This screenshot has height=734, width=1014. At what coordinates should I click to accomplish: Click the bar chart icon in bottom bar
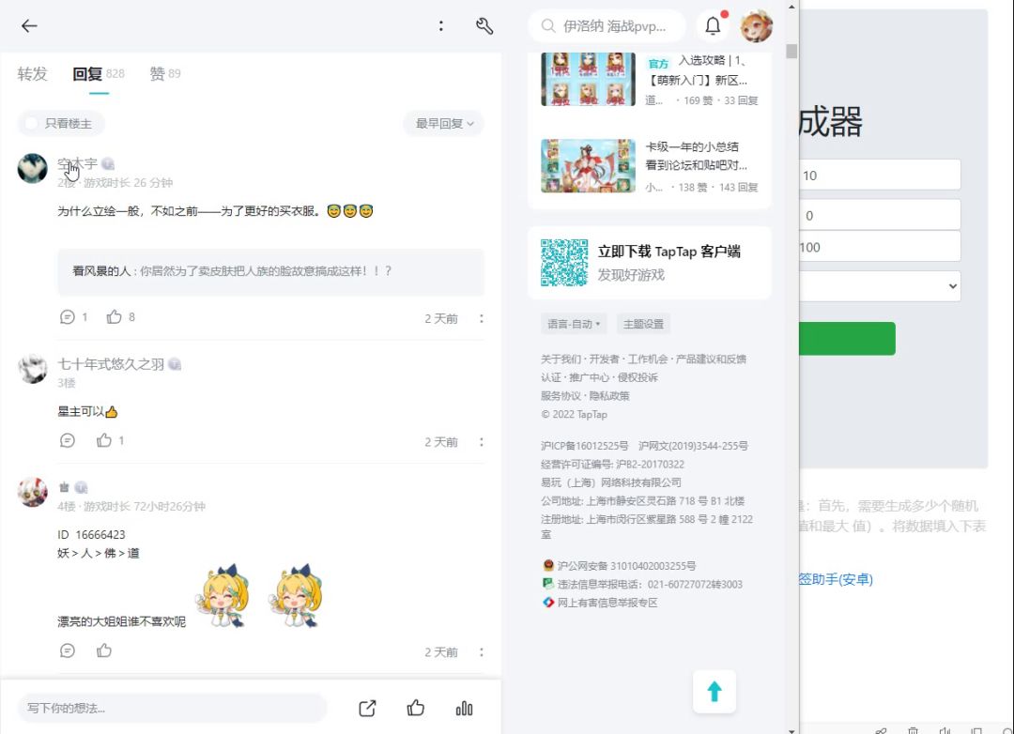tap(464, 708)
